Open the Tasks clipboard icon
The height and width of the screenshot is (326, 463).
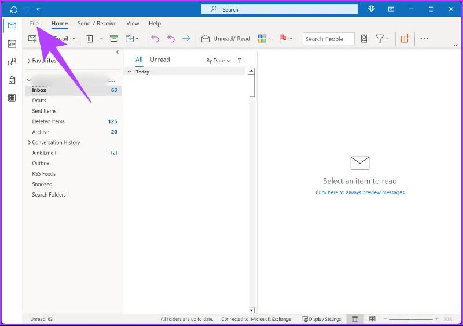pyautogui.click(x=12, y=80)
